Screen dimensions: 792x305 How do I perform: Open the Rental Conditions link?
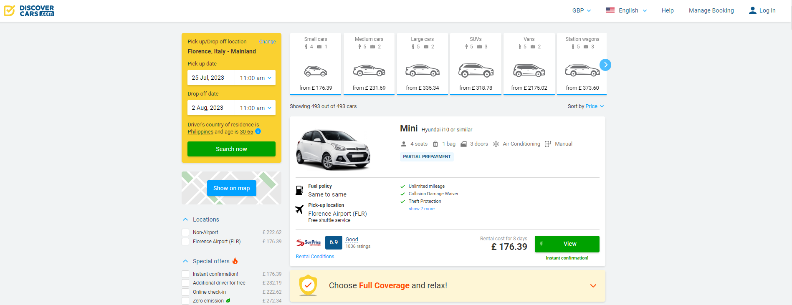[315, 257]
